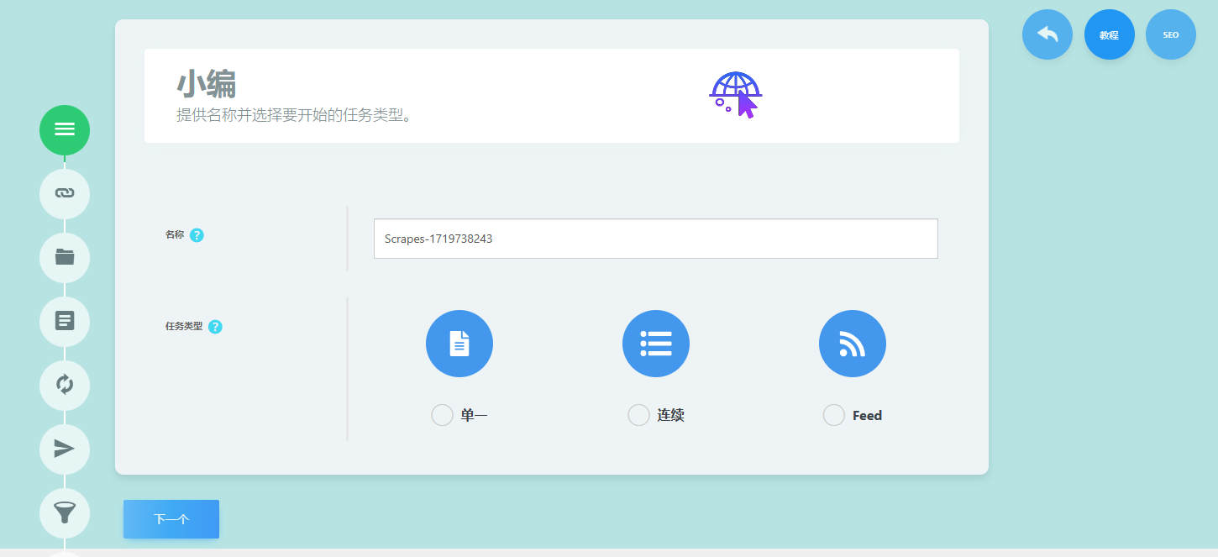Click the list icon above 连续
The image size is (1218, 557).
tap(656, 344)
